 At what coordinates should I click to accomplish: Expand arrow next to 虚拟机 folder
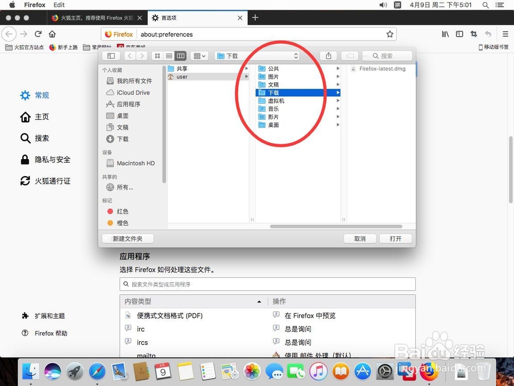(338, 101)
